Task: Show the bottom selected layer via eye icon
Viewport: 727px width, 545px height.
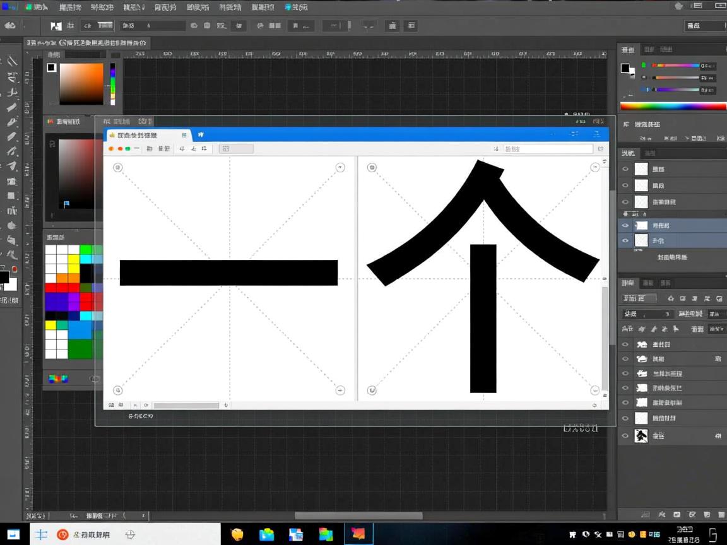Action: pyautogui.click(x=625, y=240)
